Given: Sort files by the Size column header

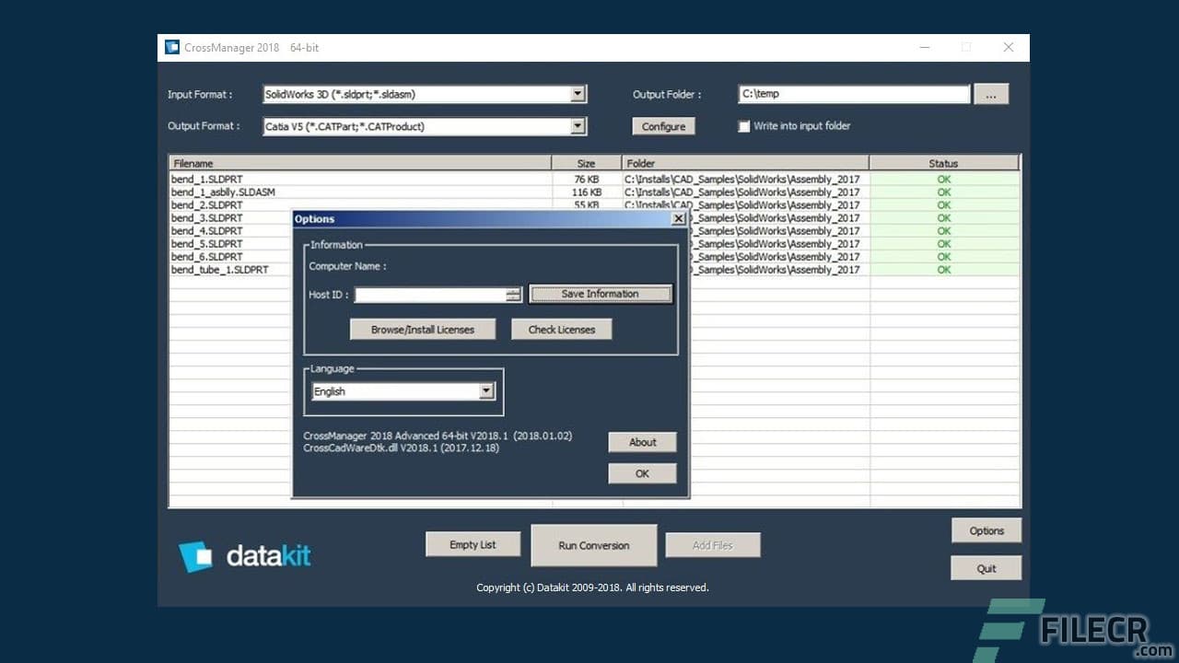Looking at the screenshot, I should (586, 162).
